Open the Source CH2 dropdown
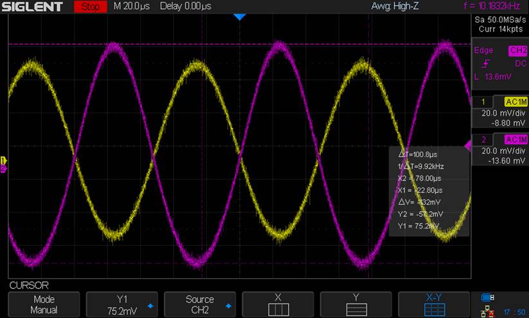This screenshot has width=529, height=318. (199, 304)
